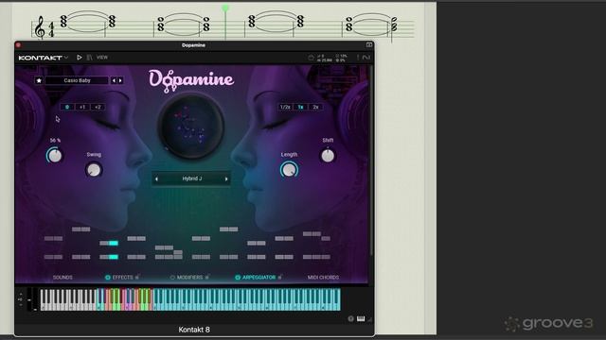
Task: Select octave +1 button
Action: tap(82, 107)
